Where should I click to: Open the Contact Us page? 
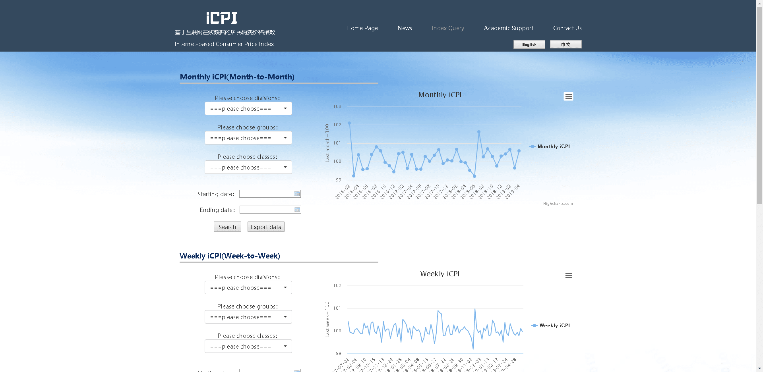coord(567,28)
